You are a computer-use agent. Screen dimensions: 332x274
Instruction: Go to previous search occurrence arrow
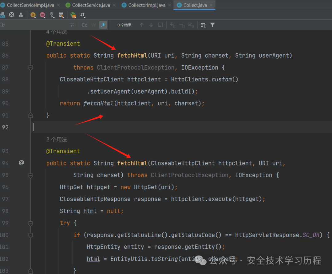142,25
